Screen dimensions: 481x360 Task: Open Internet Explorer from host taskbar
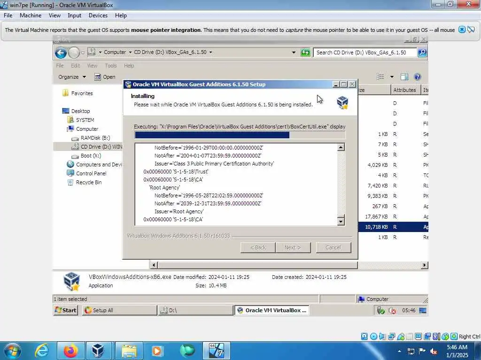pos(41,351)
